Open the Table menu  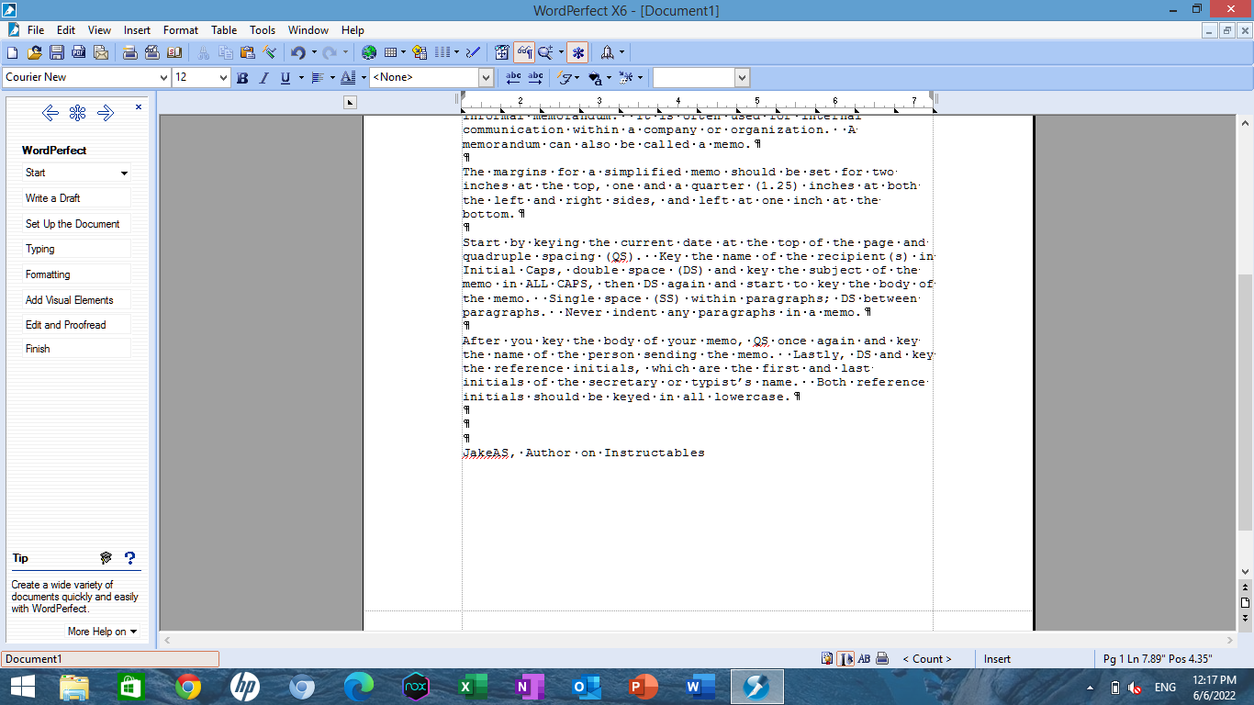[x=223, y=29]
